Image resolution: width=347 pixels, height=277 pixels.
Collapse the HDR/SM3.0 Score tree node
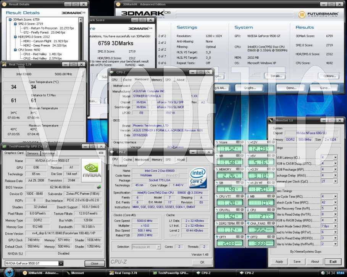[x=15, y=37]
